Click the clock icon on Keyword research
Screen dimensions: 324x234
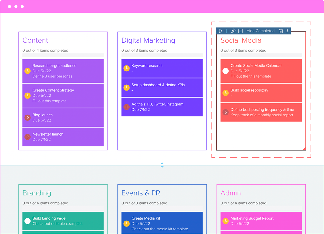[127, 68]
